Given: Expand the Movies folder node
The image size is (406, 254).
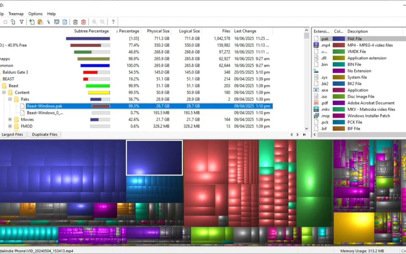Looking at the screenshot, I should pos(10,119).
